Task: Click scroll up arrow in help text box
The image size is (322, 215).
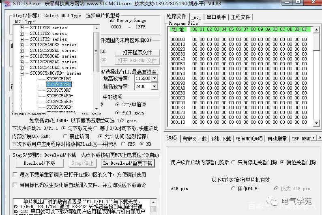Action: (153, 202)
